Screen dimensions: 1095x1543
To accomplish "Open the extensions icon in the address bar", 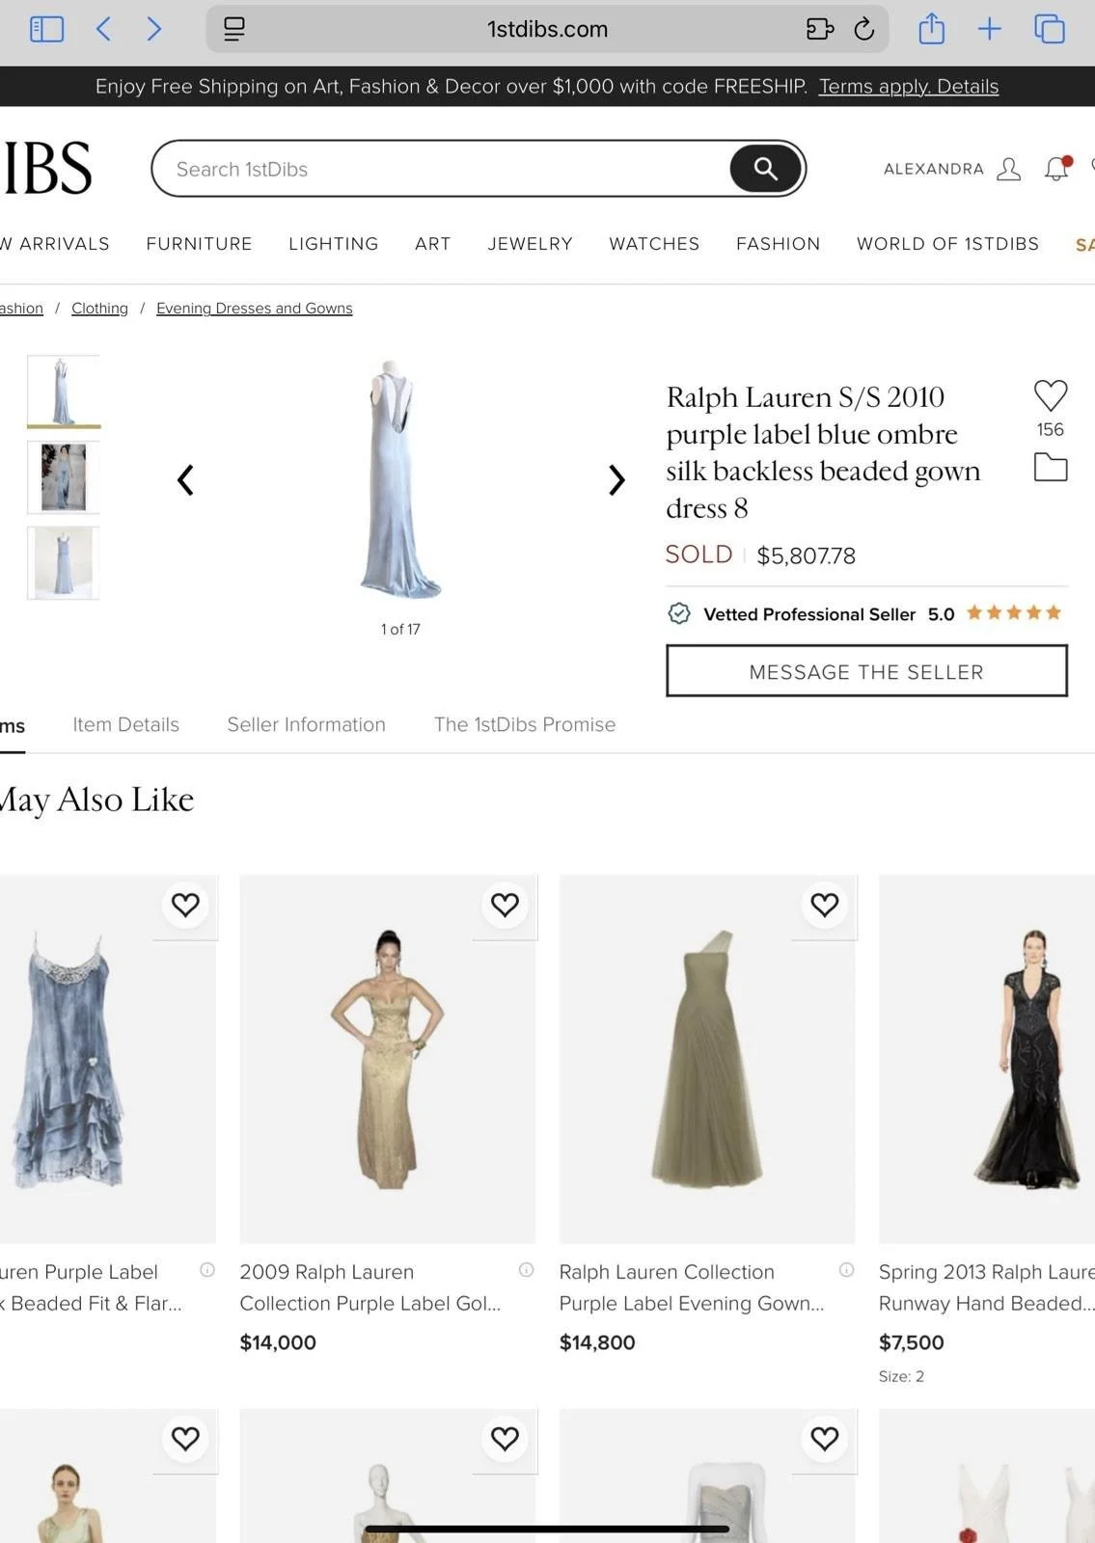I will point(819,29).
